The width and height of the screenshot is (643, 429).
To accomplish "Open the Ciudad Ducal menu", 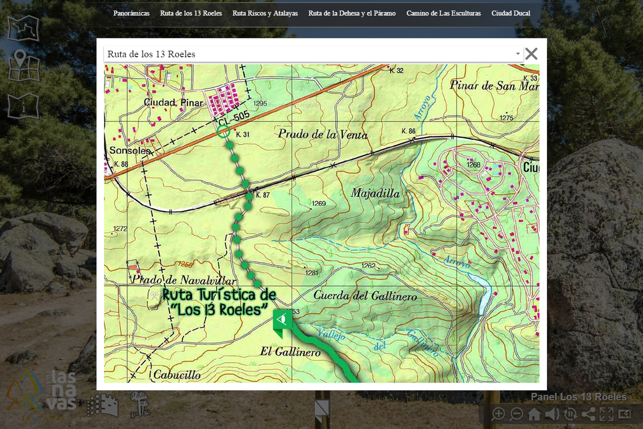I will tap(511, 13).
